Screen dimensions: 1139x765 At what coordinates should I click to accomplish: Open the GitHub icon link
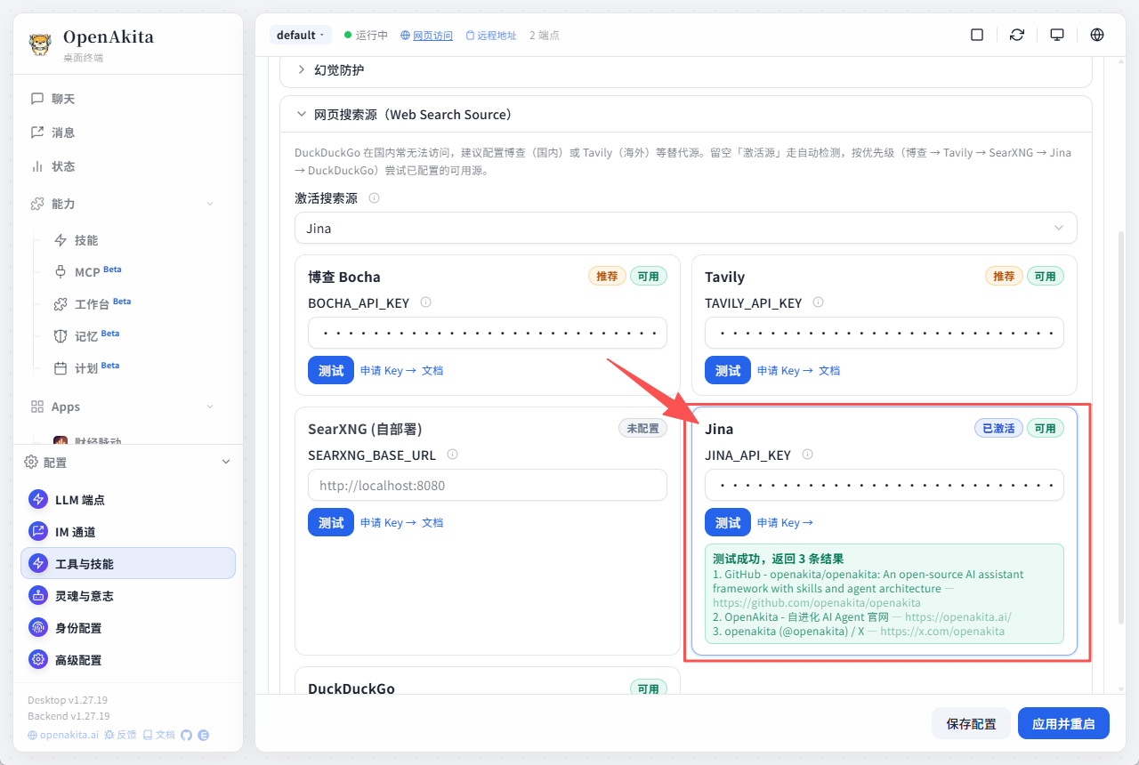click(186, 735)
